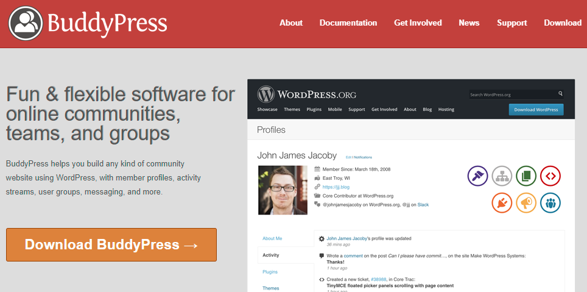Screen dimensions: 587x292
Task: Click the Fun & flexible software headline
Action: 121,114
